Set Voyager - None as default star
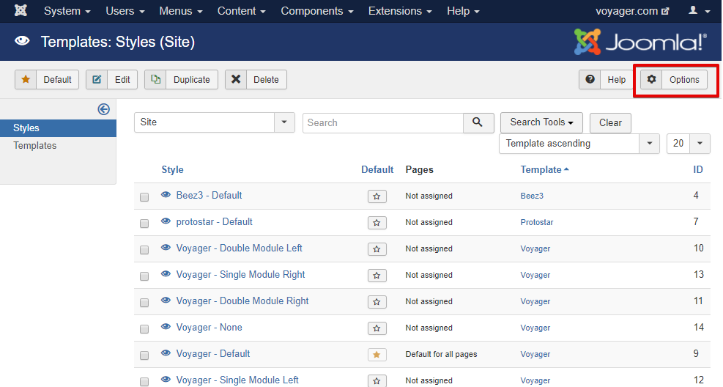 click(377, 328)
